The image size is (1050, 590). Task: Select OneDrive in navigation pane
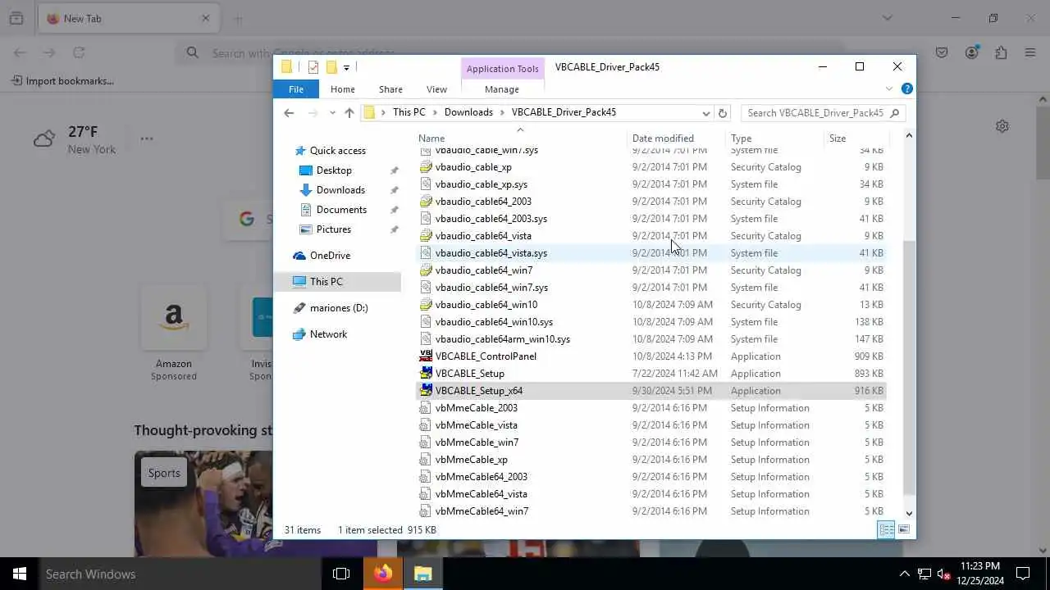[330, 256]
